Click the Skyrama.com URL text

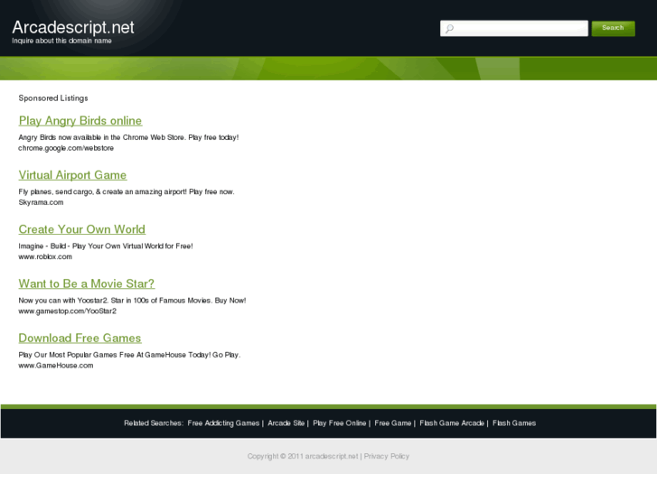(41, 202)
